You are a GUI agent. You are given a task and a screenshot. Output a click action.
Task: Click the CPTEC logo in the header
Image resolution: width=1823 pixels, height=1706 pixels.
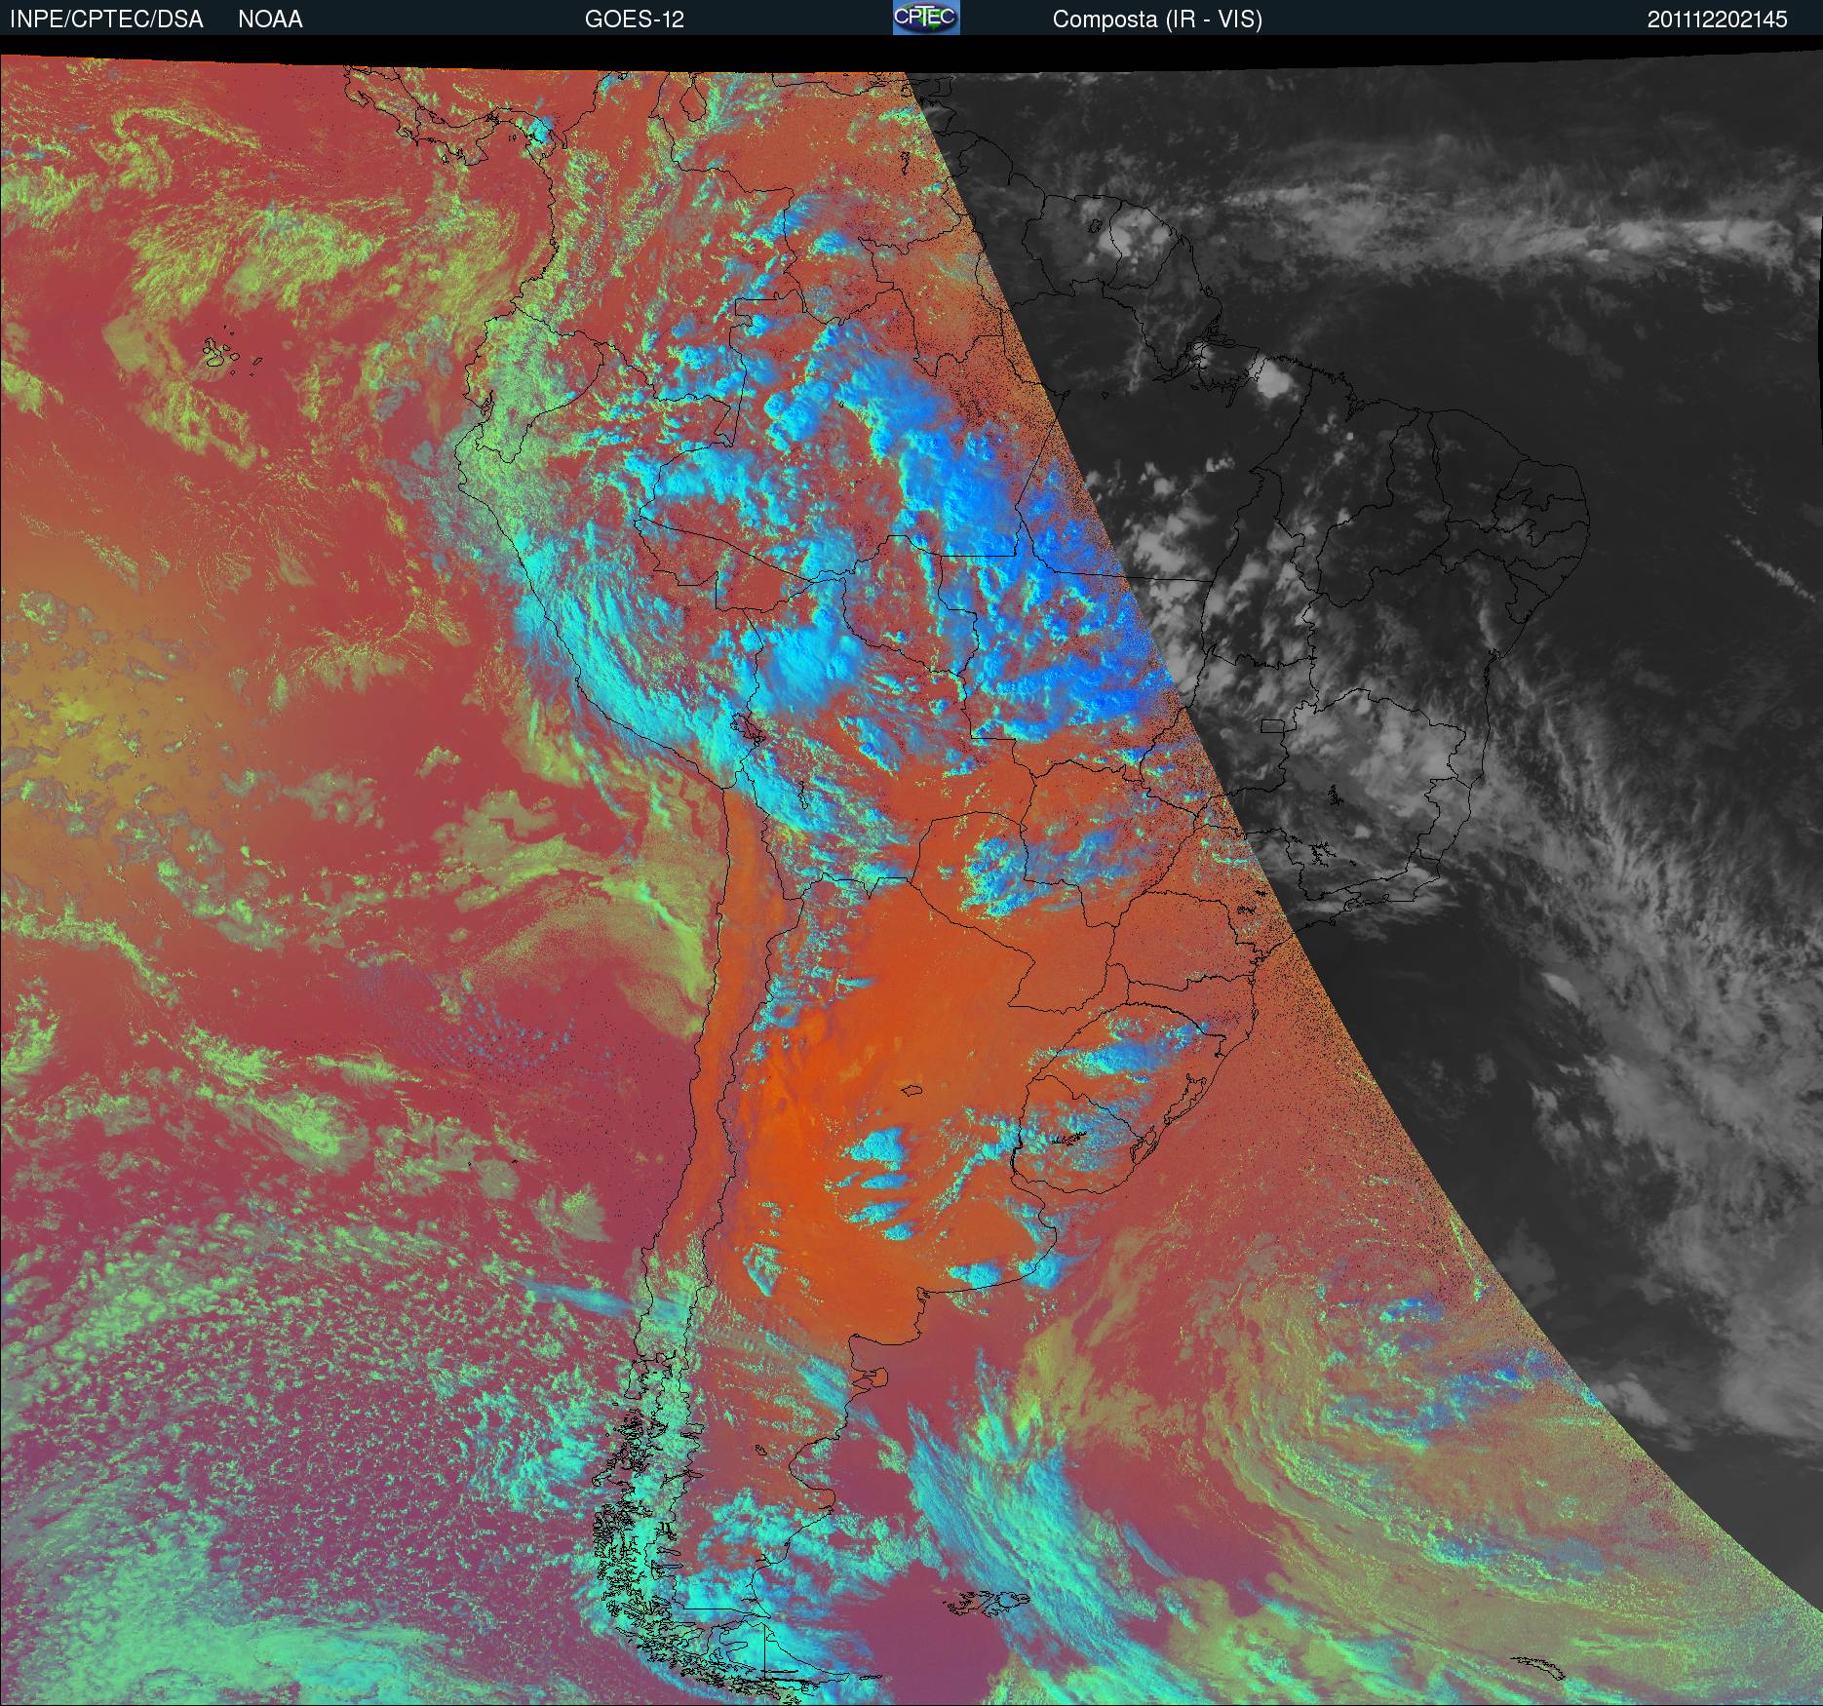click(x=926, y=18)
